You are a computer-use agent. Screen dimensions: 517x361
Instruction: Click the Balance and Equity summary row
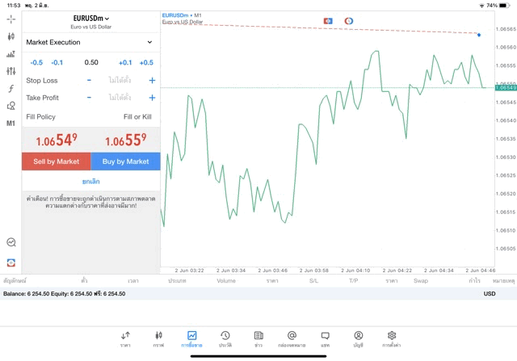[258, 294]
